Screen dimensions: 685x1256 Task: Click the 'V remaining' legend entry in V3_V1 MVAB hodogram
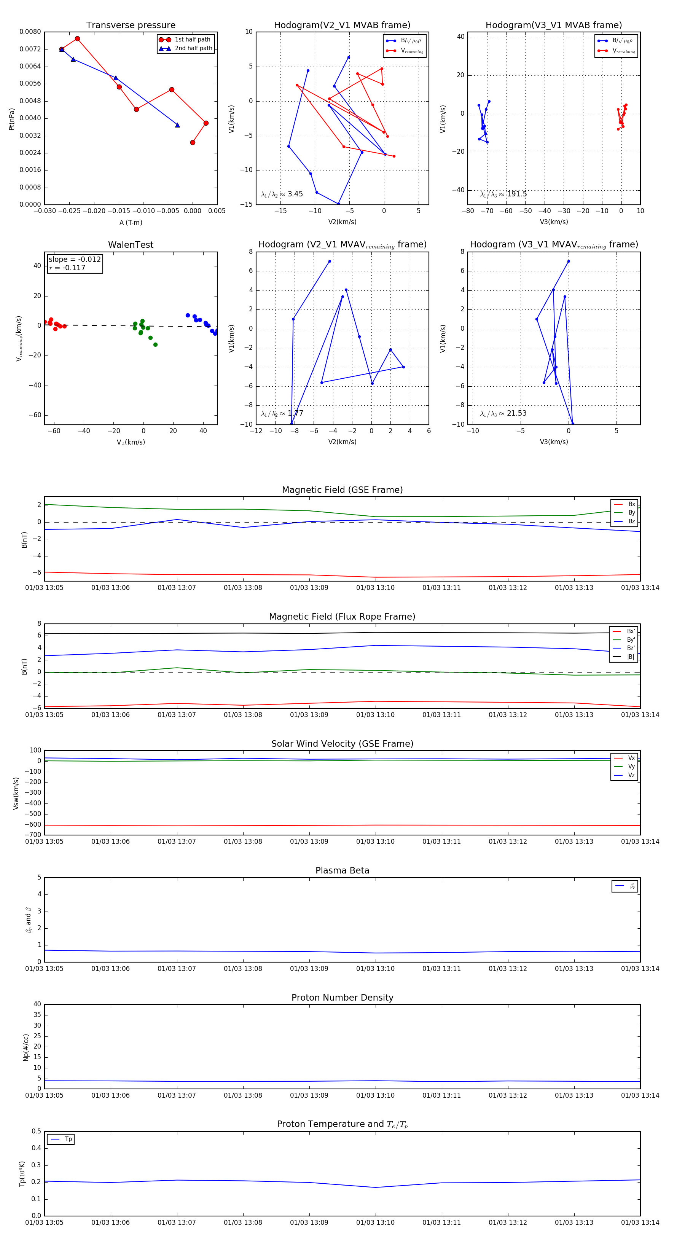coord(616,51)
